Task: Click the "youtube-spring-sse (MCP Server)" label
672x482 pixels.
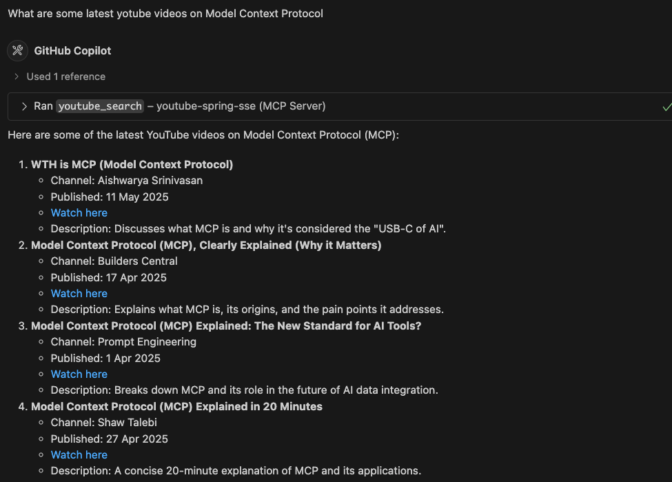Action: point(241,106)
